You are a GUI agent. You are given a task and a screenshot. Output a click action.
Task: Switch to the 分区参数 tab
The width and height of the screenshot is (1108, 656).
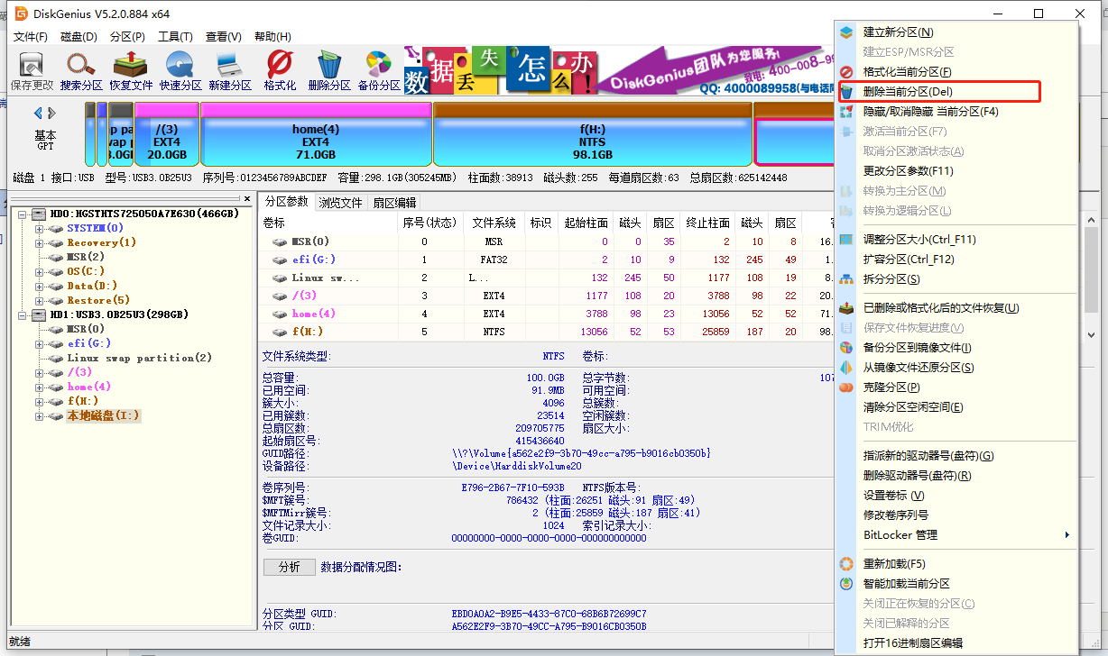point(286,202)
